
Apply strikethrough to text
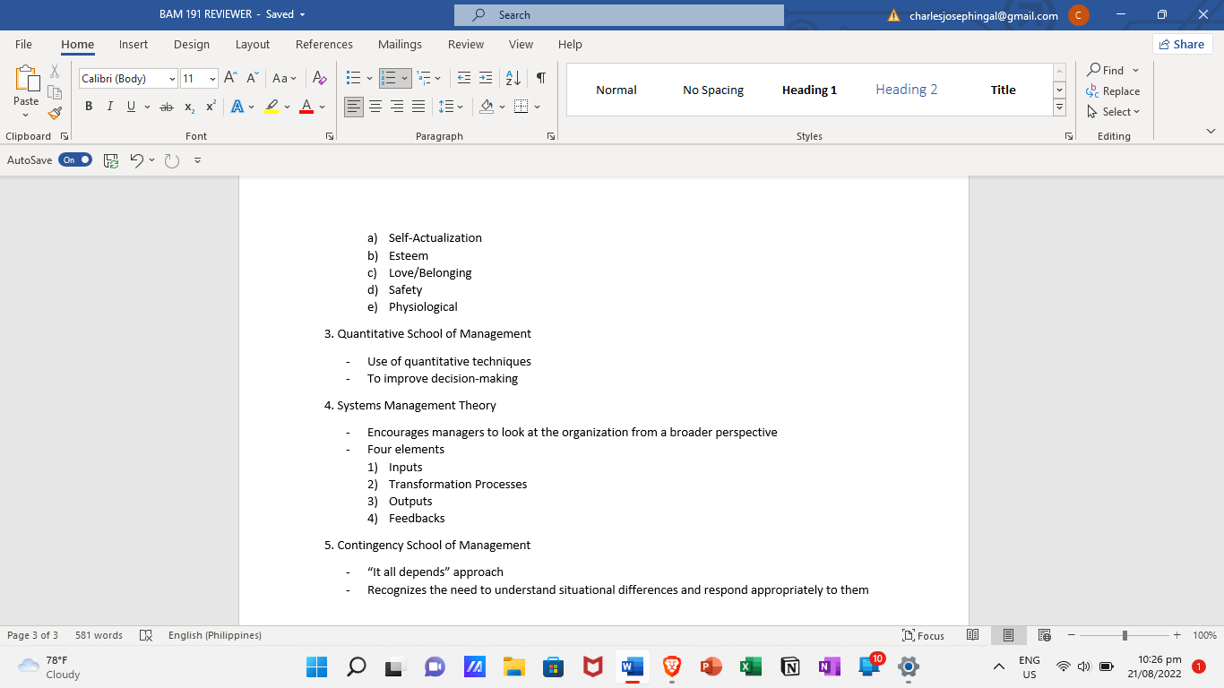[x=167, y=107]
